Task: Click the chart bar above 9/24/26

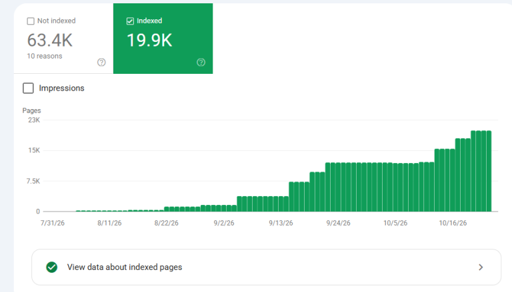Action: point(338,187)
